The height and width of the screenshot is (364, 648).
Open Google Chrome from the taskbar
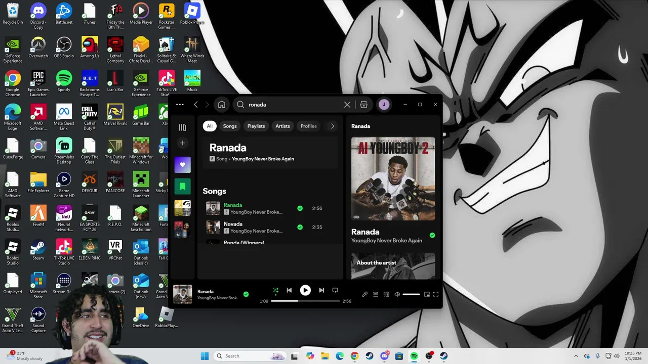point(354,356)
